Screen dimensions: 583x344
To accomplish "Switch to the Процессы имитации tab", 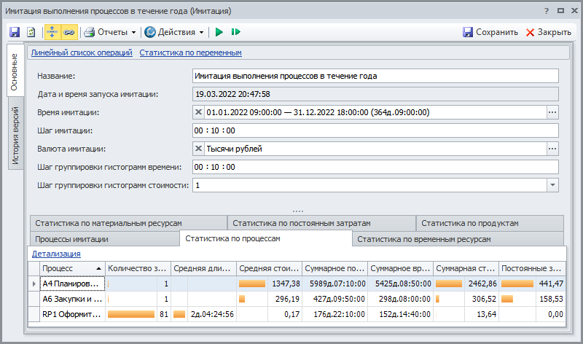I will click(71, 239).
